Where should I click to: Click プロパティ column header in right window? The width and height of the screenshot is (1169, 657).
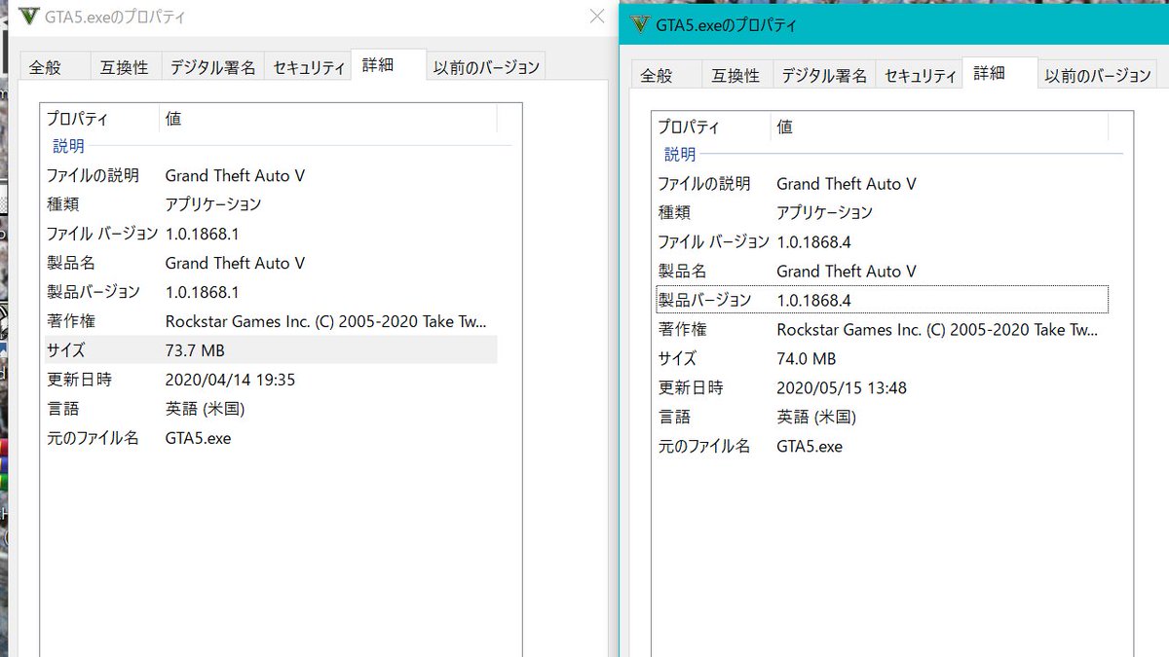712,127
